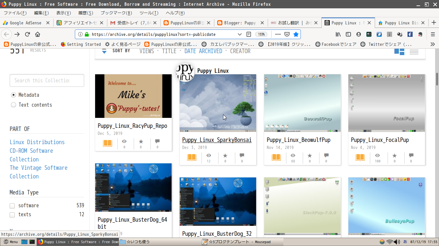Switch to tile grid view
The image size is (439, 246).
pyautogui.click(x=399, y=51)
